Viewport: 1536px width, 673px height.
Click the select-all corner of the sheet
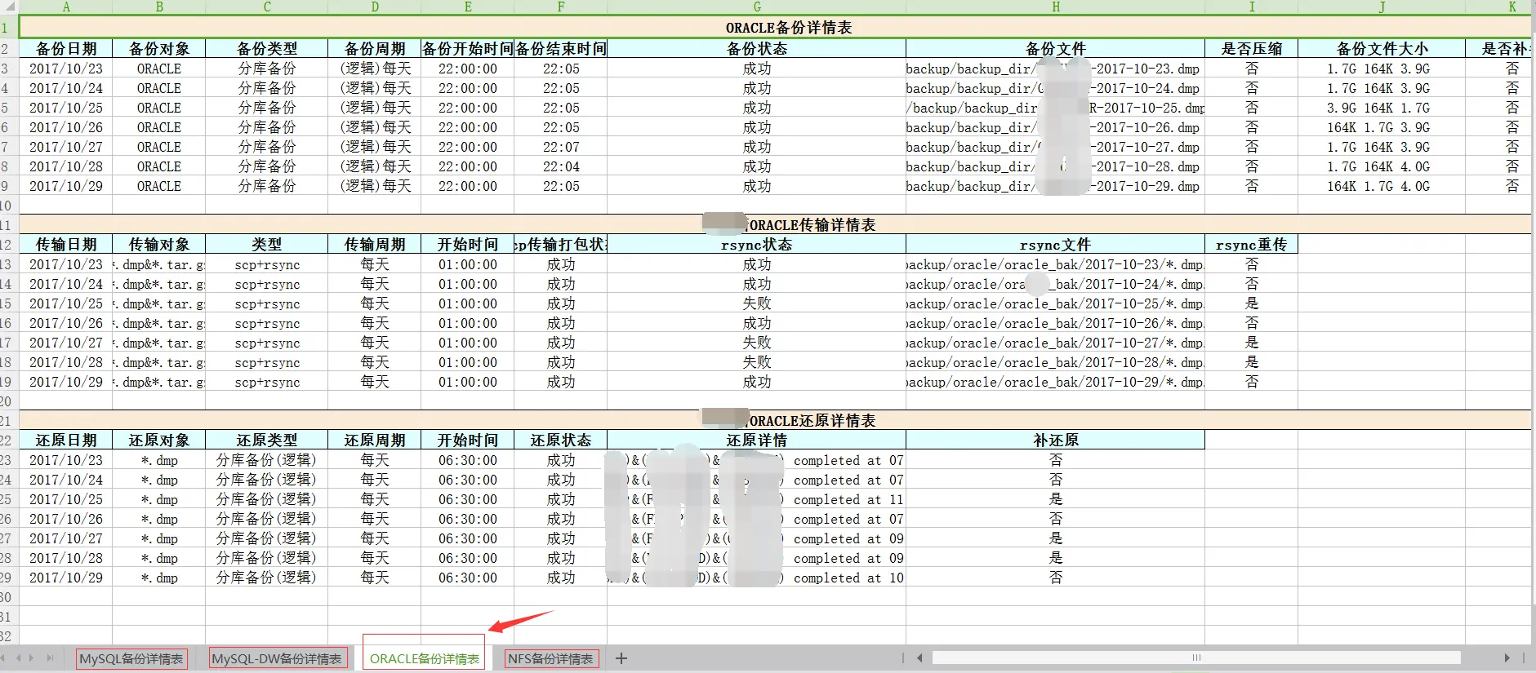point(9,7)
